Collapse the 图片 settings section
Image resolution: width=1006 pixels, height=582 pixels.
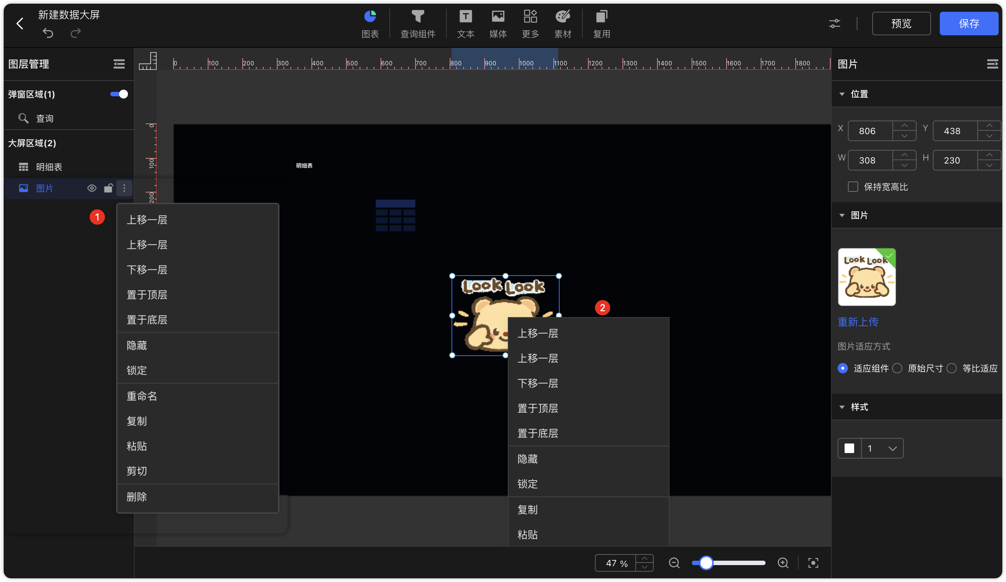point(842,215)
